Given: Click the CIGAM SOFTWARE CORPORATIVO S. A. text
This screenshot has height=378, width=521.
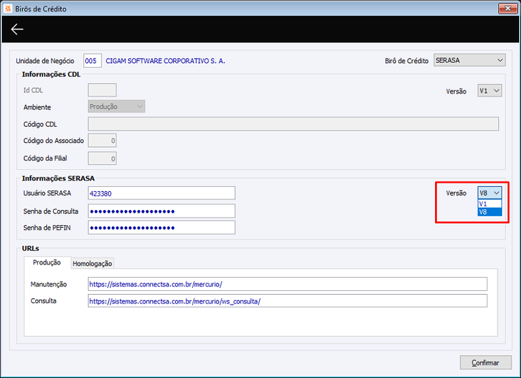Looking at the screenshot, I should pyautogui.click(x=165, y=61).
